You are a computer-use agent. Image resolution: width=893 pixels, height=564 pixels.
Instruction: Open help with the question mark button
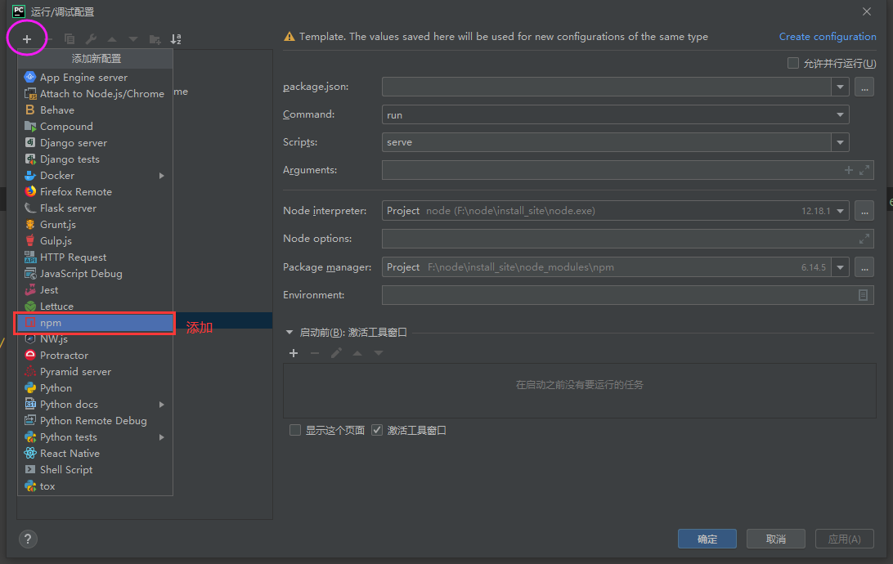(x=28, y=539)
